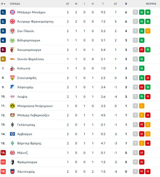This screenshot has width=160, height=177.
Task: Click the grey ? upcoming match badge for Βόλφσμπουργκ
Action: click(x=135, y=40)
